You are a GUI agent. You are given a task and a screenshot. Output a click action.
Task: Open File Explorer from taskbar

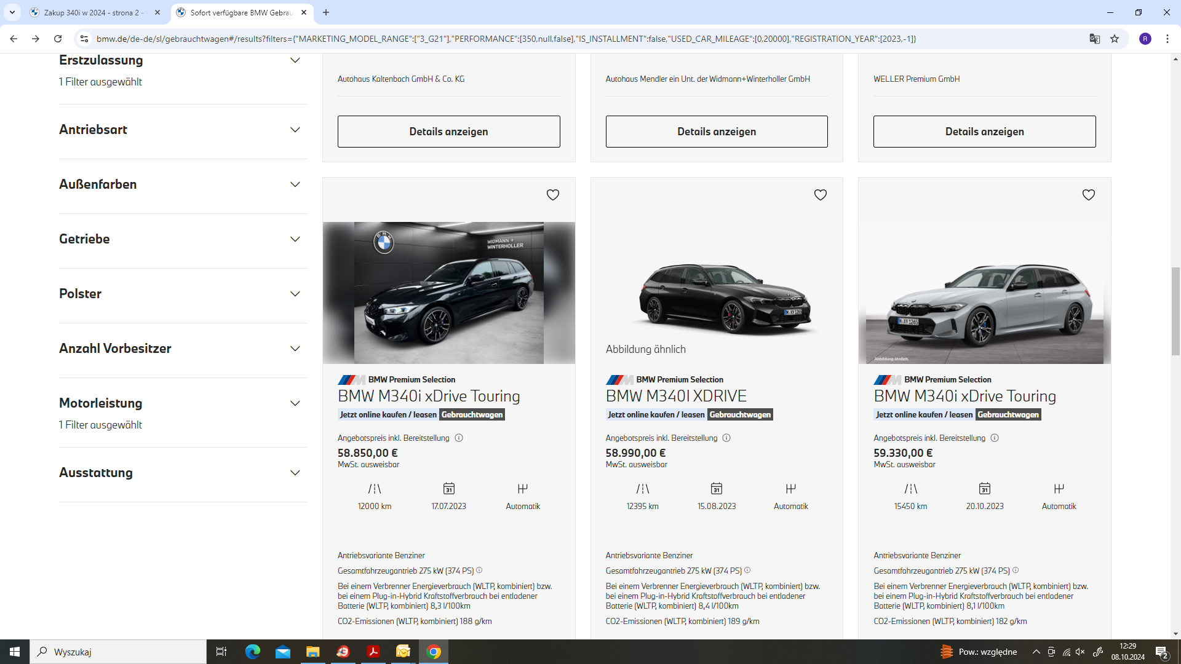click(313, 652)
